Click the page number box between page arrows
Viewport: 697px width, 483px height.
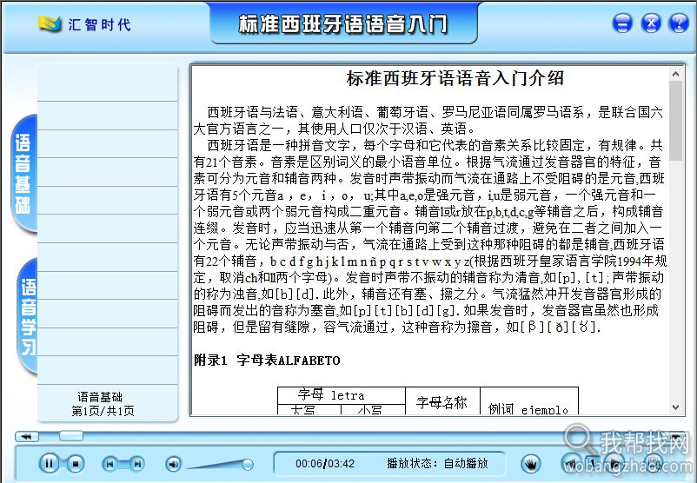click(x=593, y=463)
